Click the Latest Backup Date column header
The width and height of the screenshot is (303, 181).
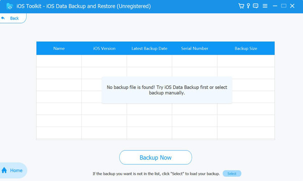pos(149,48)
